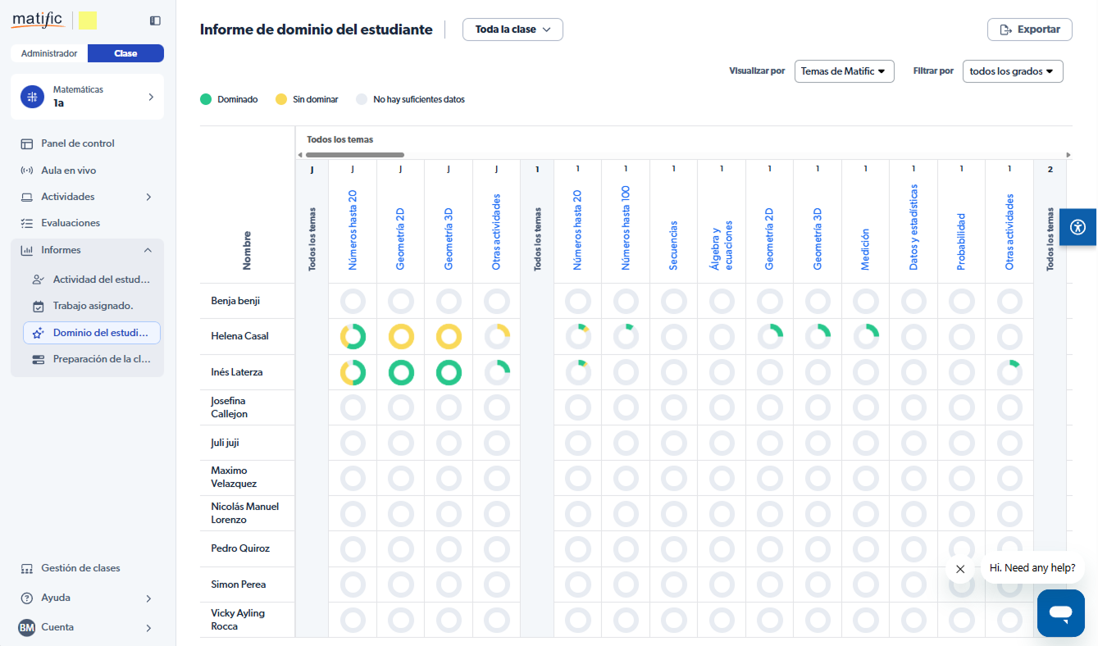
Task: Switch to Administrador mode
Action: [x=49, y=53]
